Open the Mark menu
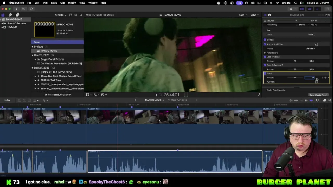This screenshot has width=333, height=187. coord(54,3)
